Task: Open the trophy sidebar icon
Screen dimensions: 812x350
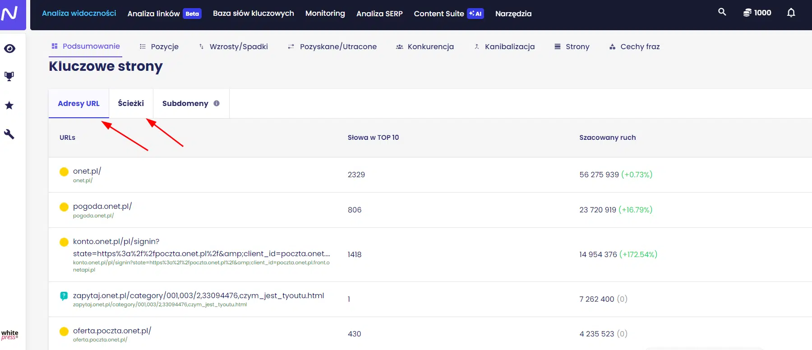Action: click(9, 76)
